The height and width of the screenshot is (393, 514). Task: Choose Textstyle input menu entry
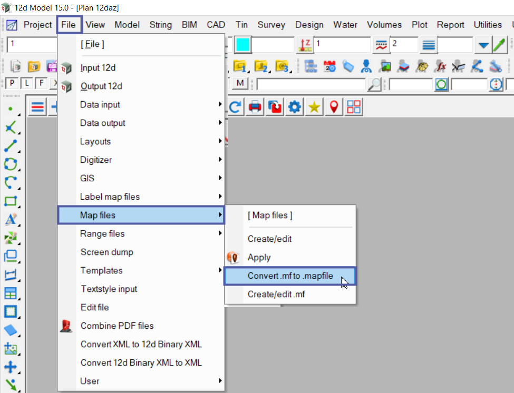pyautogui.click(x=141, y=289)
